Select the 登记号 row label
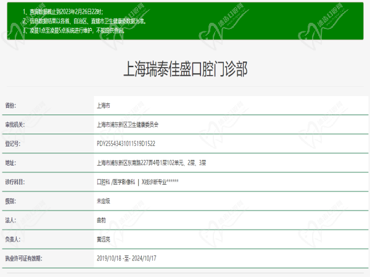Screen dimensions: 370x277 click(x=12, y=143)
